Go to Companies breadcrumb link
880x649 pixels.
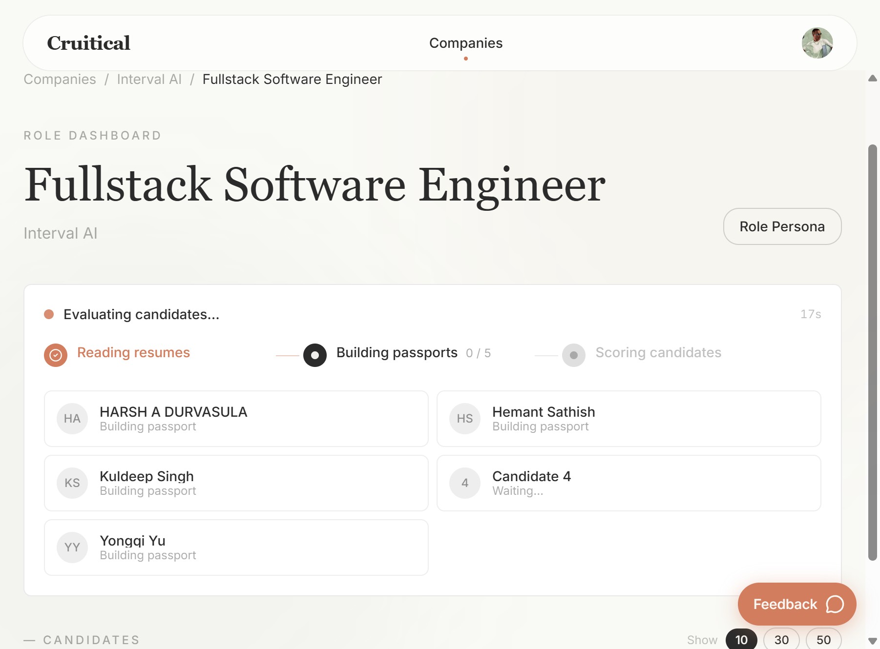(x=60, y=79)
